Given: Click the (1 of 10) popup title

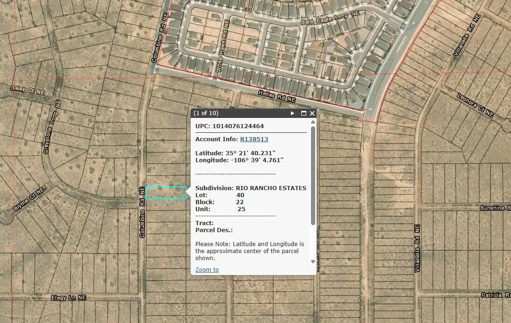Looking at the screenshot, I should pyautogui.click(x=206, y=113).
